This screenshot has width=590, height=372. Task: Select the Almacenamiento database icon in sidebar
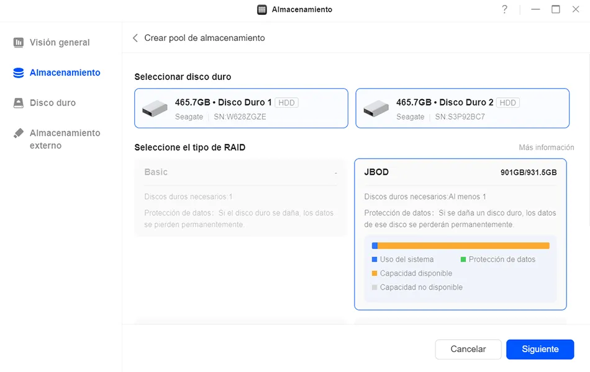coord(19,73)
